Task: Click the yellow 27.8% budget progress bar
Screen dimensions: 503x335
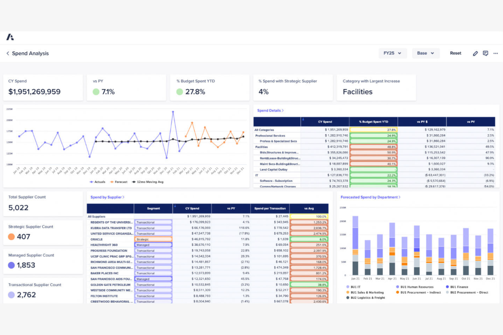Action: coord(373,129)
